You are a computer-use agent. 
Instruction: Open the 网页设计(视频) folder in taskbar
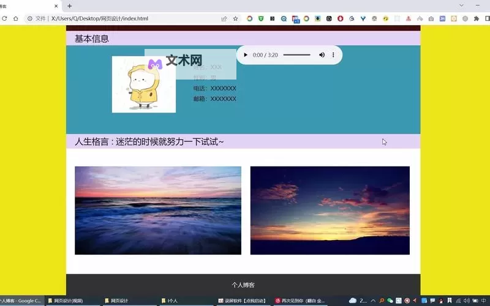click(x=73, y=300)
